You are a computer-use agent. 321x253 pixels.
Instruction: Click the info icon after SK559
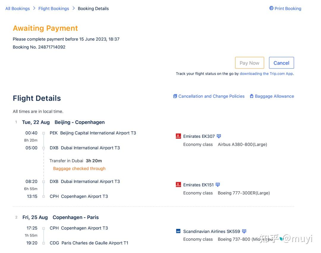pyautogui.click(x=244, y=231)
